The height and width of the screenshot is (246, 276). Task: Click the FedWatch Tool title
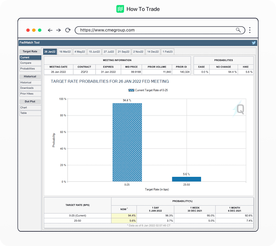point(29,43)
